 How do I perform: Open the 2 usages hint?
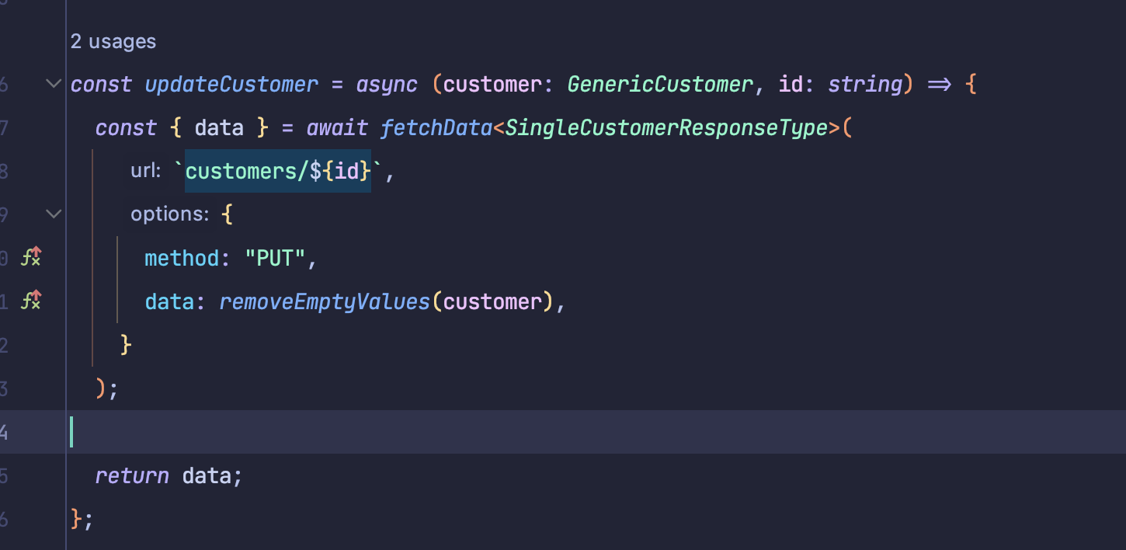[113, 41]
